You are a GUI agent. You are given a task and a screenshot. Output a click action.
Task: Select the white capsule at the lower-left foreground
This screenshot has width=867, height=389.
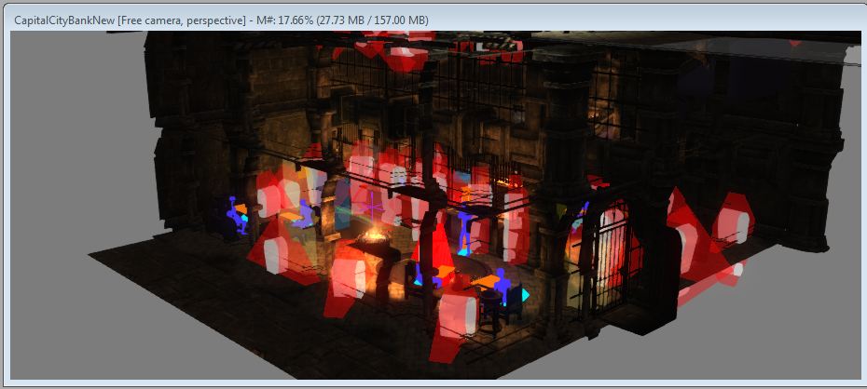[276, 254]
